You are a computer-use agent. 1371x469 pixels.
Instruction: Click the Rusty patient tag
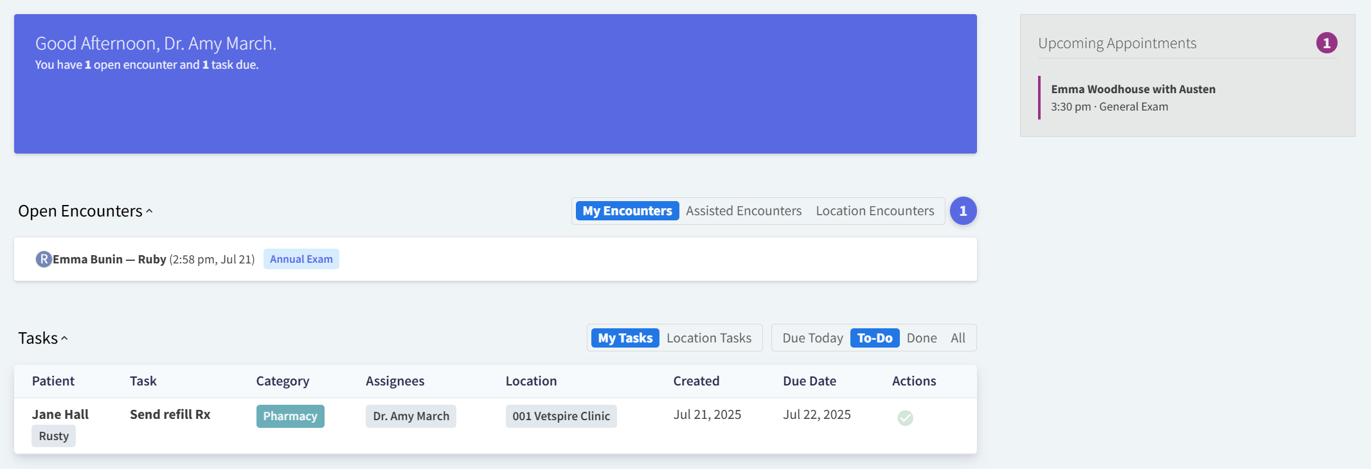tap(54, 436)
